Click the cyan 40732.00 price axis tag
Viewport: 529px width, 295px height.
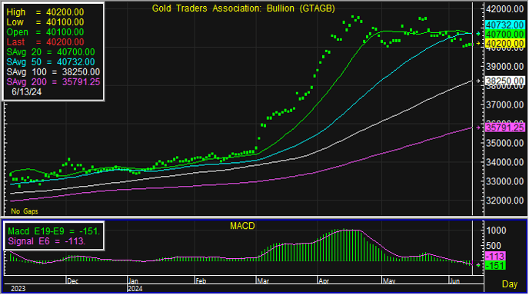pos(504,25)
